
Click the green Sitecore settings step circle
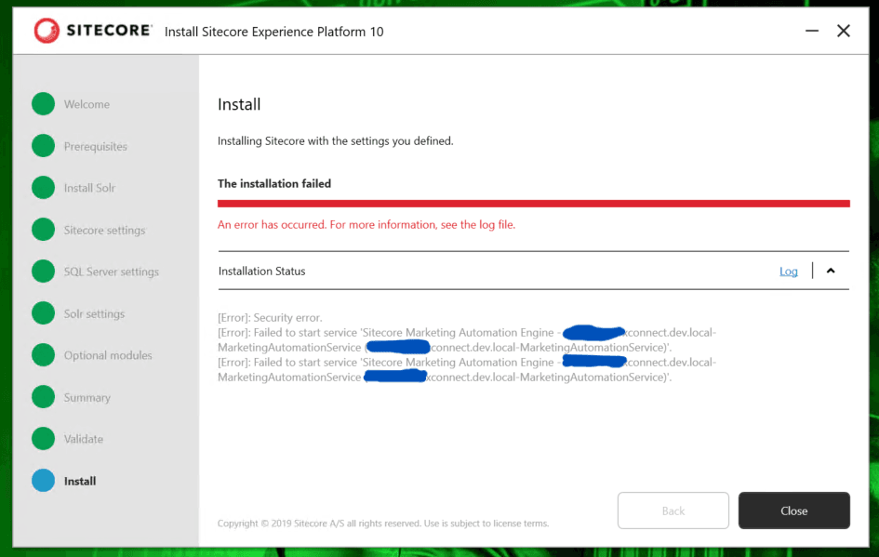(x=43, y=229)
